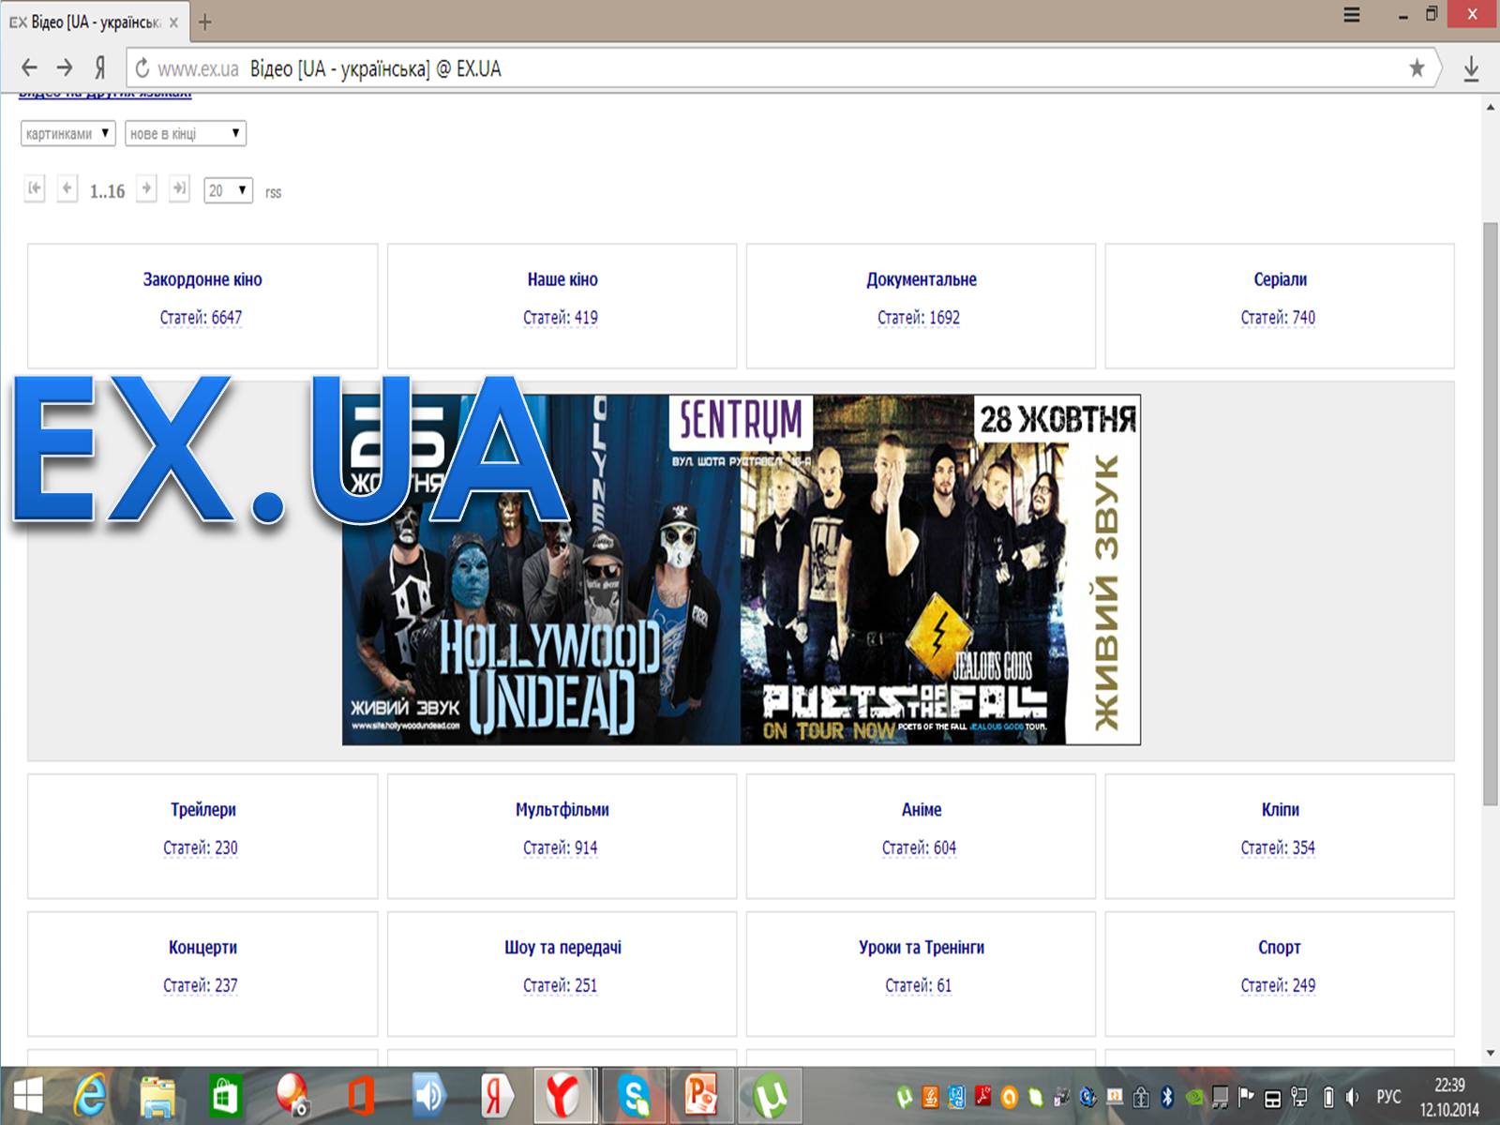Image resolution: width=1500 pixels, height=1125 pixels.
Task: Click the Poets of the Fall concert banner
Action: pyautogui.click(x=940, y=570)
